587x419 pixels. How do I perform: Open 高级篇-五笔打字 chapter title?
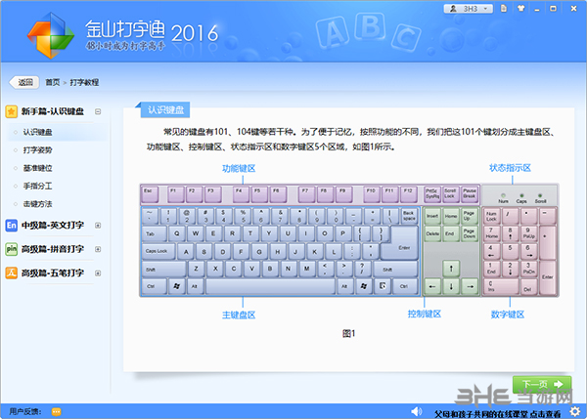(x=53, y=272)
